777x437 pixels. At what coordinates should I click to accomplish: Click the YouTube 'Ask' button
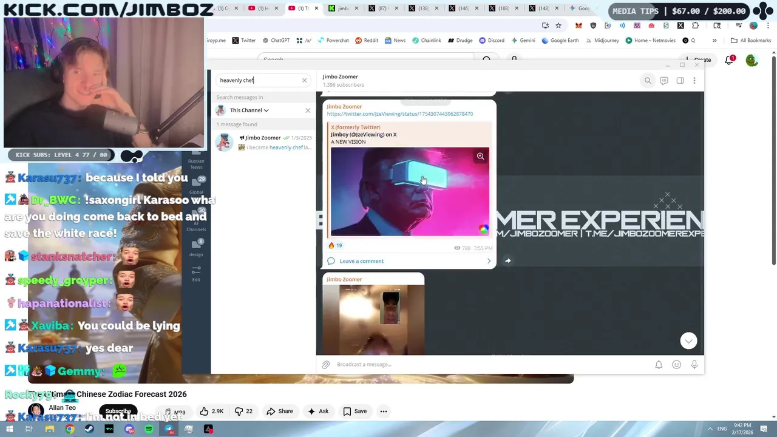point(318,412)
